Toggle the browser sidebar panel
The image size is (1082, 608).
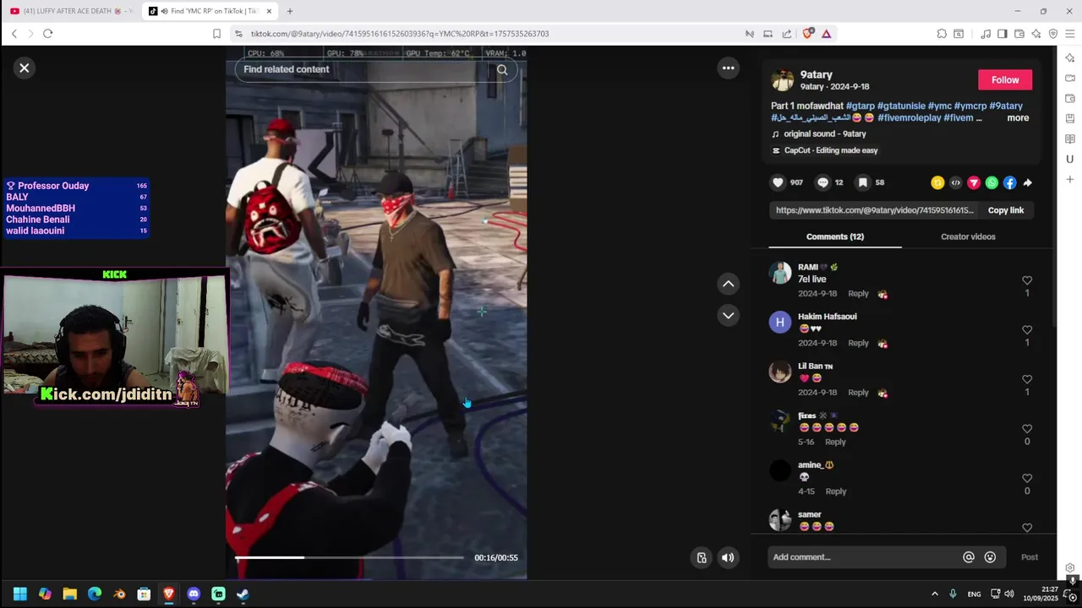[x=1002, y=34]
